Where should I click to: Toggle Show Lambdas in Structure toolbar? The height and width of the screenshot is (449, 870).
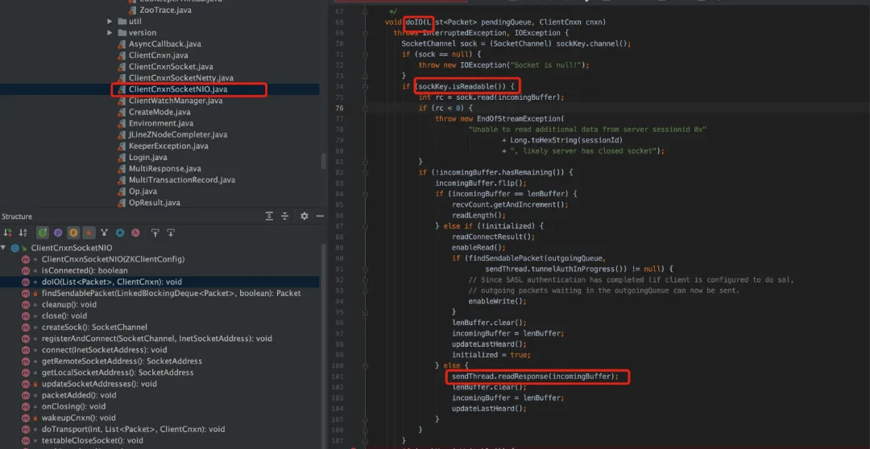[135, 233]
